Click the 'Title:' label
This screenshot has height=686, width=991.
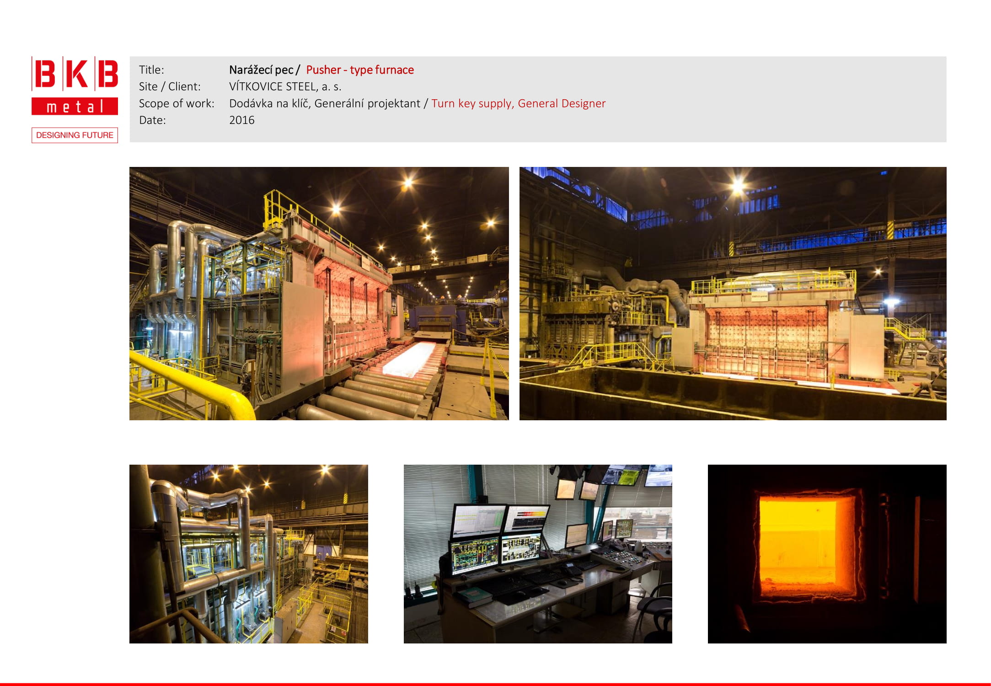point(151,70)
